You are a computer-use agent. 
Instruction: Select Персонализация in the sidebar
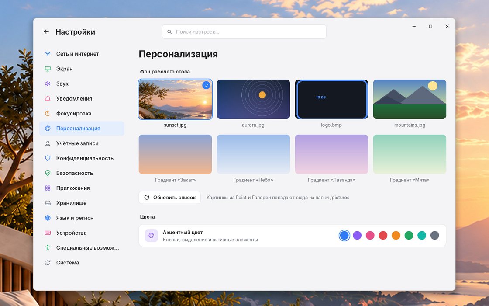coord(82,129)
